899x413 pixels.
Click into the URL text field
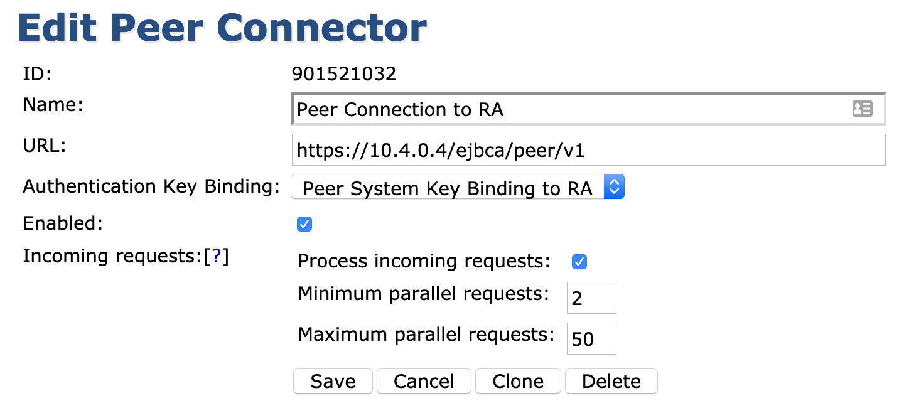coord(588,150)
